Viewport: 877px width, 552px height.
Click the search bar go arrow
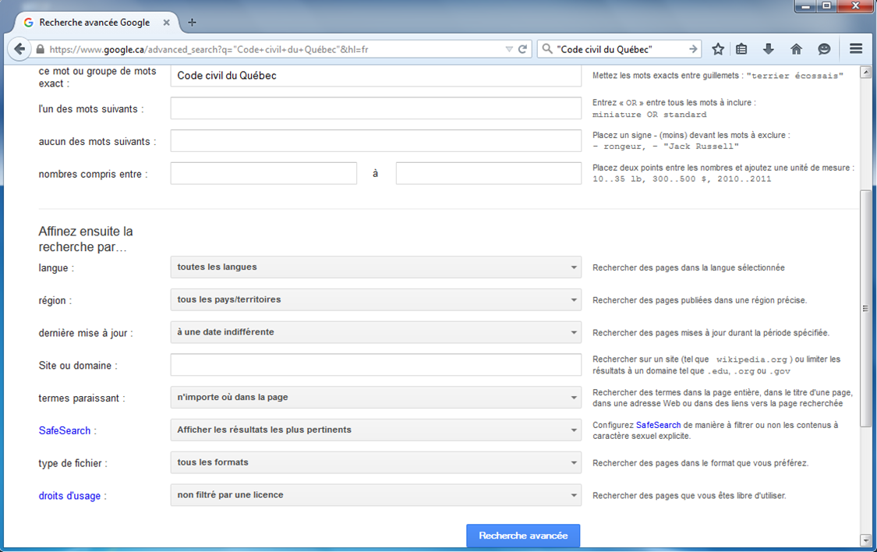693,49
